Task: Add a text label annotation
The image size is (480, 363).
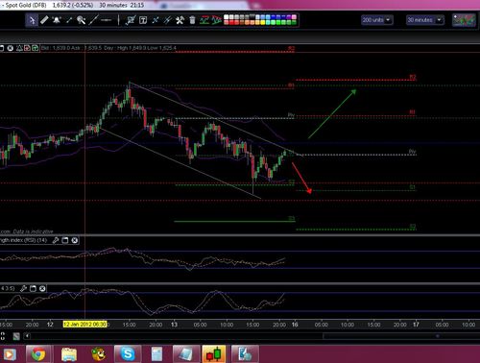Action: tap(143, 20)
